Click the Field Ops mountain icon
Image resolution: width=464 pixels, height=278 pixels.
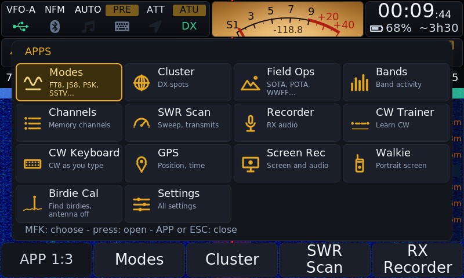(251, 83)
